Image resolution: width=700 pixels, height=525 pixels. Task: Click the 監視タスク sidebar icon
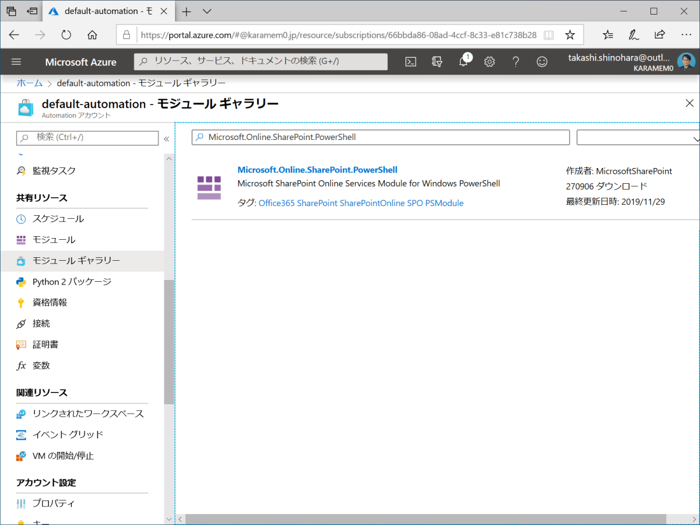[21, 171]
